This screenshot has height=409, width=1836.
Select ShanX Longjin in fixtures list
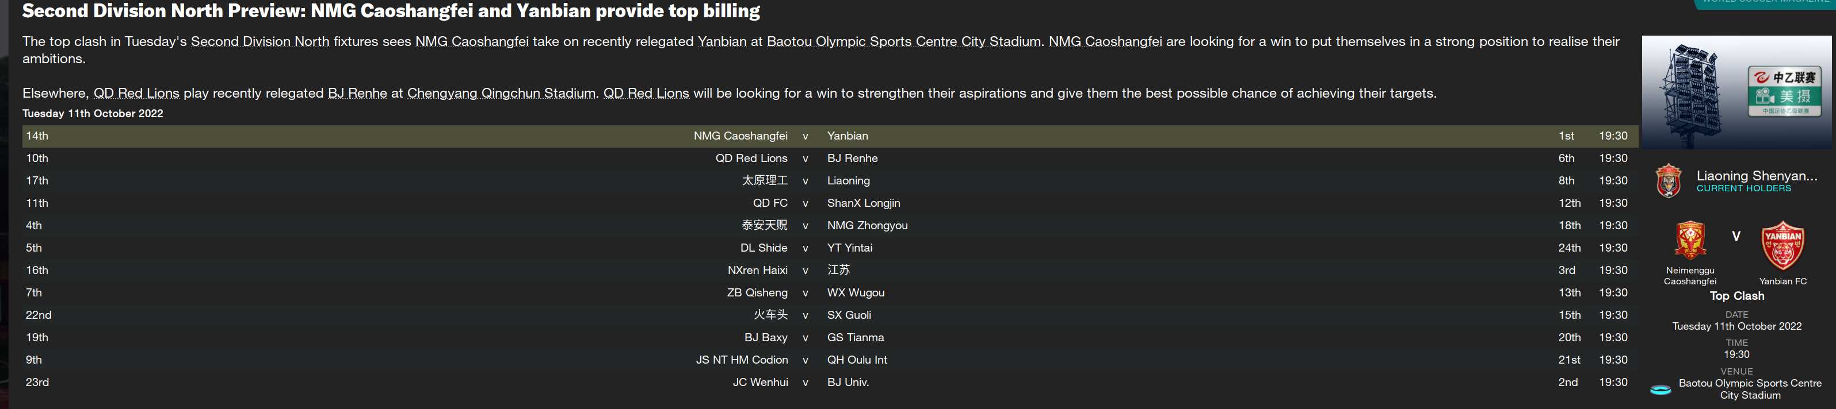[x=863, y=203]
